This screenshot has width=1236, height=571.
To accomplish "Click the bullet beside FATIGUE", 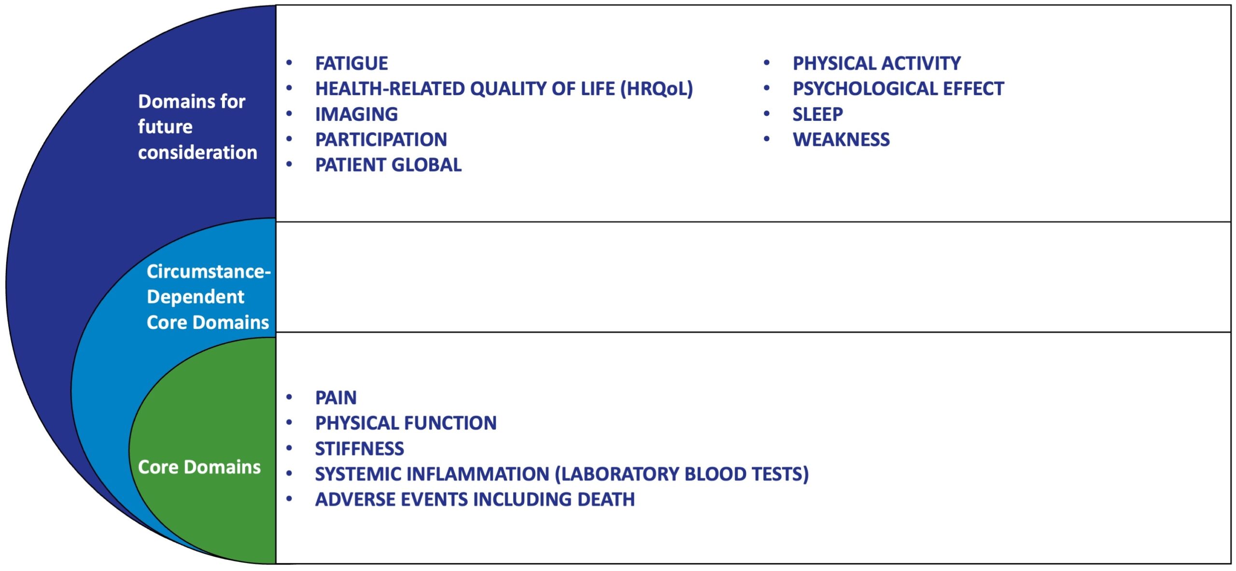I will tap(289, 63).
